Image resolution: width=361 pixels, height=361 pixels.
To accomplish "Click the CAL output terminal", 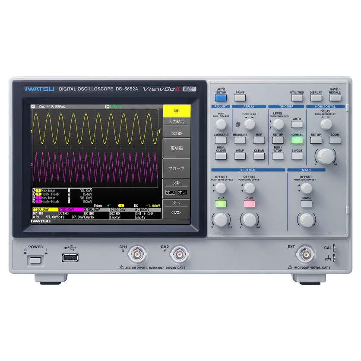I will 334,248.
